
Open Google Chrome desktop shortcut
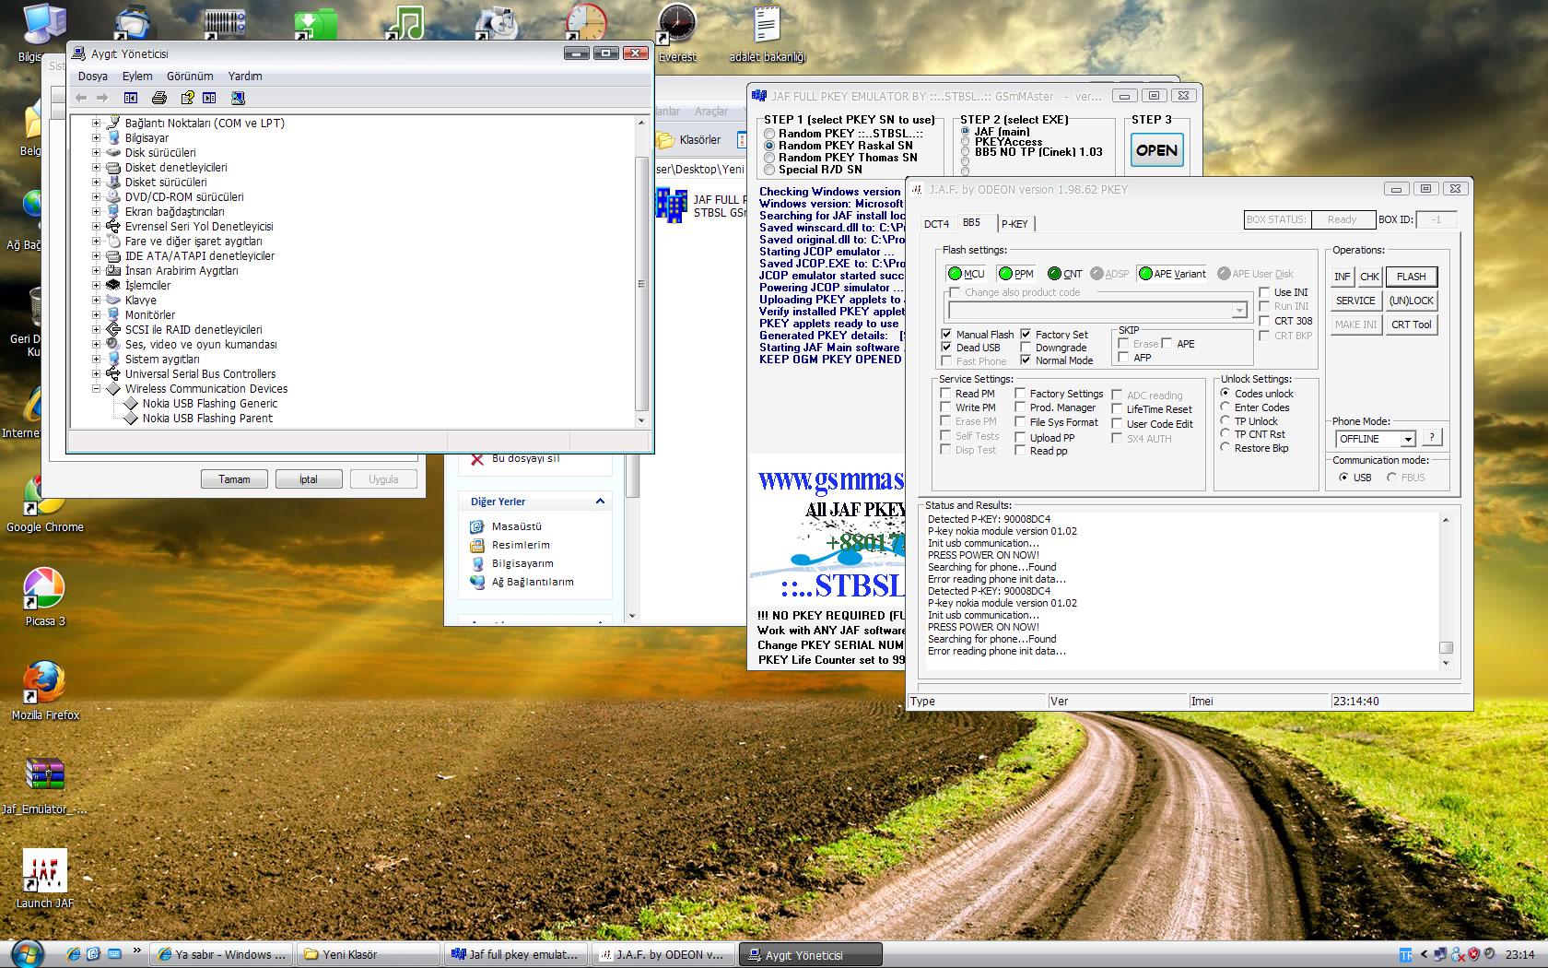point(44,502)
